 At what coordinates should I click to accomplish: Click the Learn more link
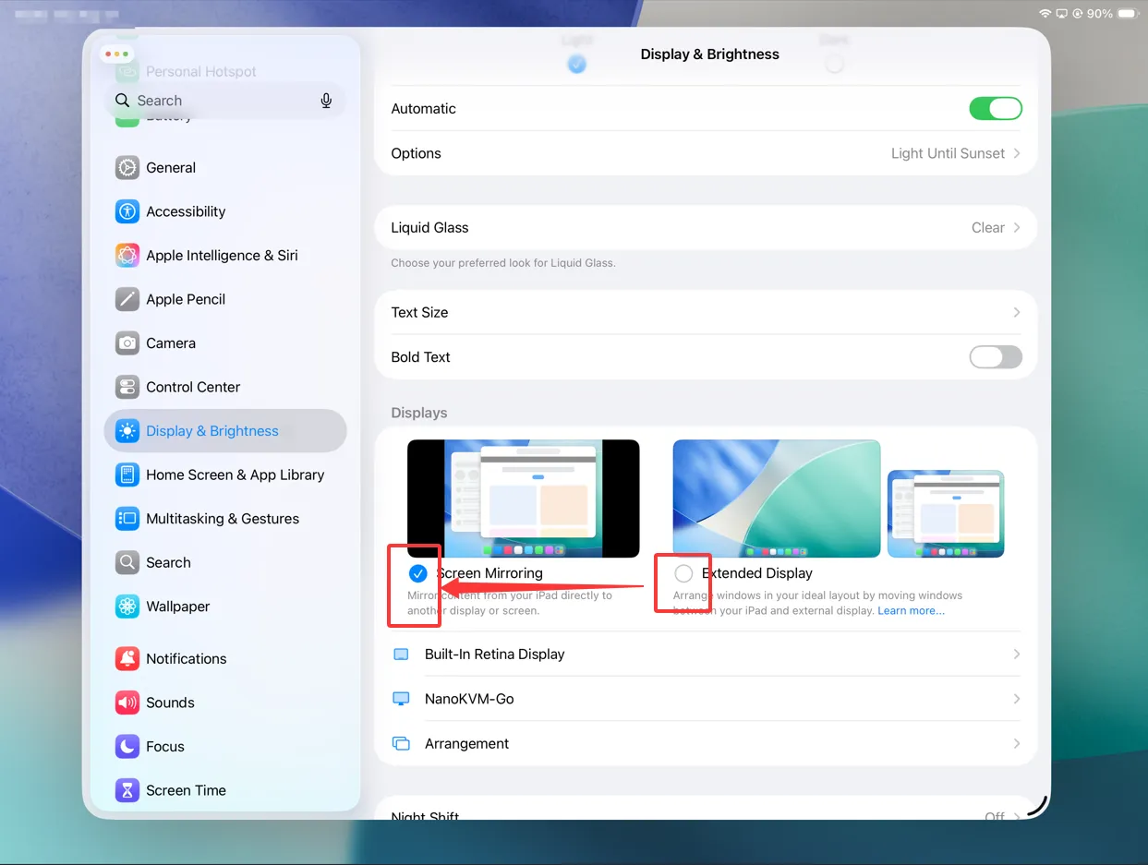[911, 611]
